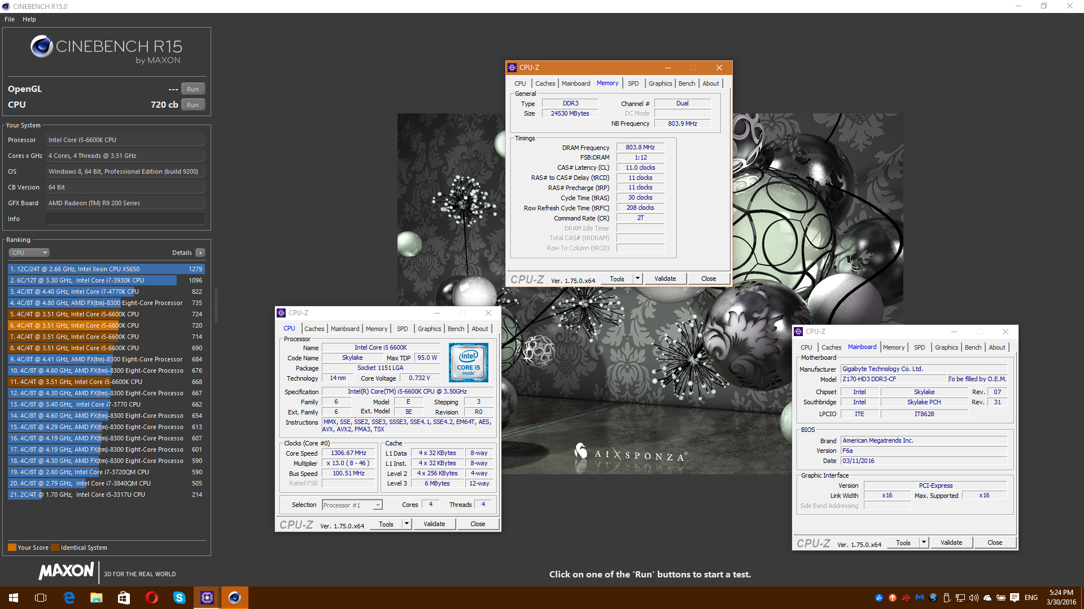The height and width of the screenshot is (609, 1084).
Task: Click motherboard model Z170-HD3 DDR3-CF
Action: coord(893,379)
